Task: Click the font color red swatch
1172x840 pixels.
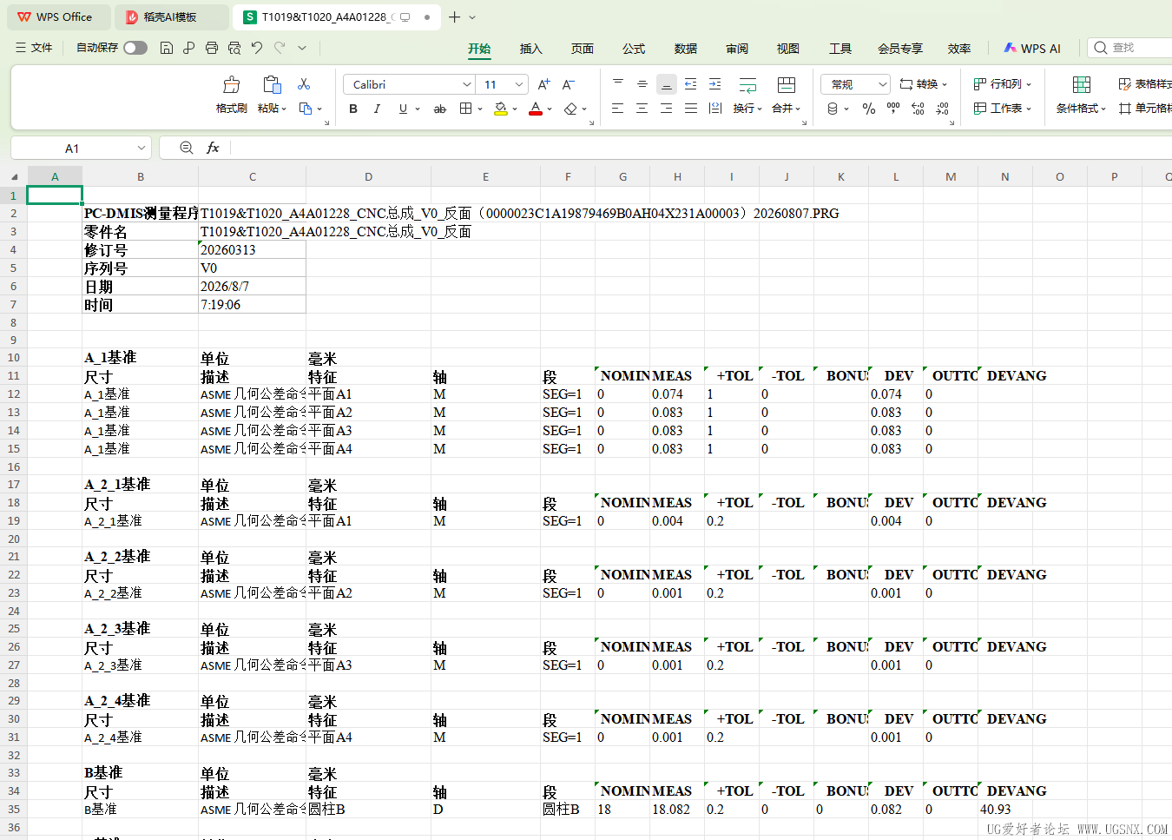Action: 536,109
